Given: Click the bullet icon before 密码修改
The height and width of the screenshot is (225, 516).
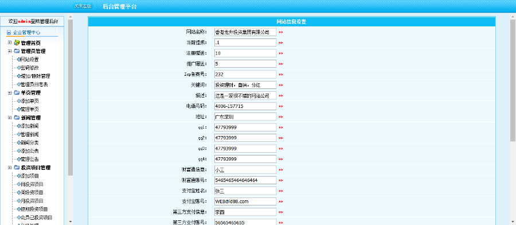Looking at the screenshot, I should coord(18,68).
